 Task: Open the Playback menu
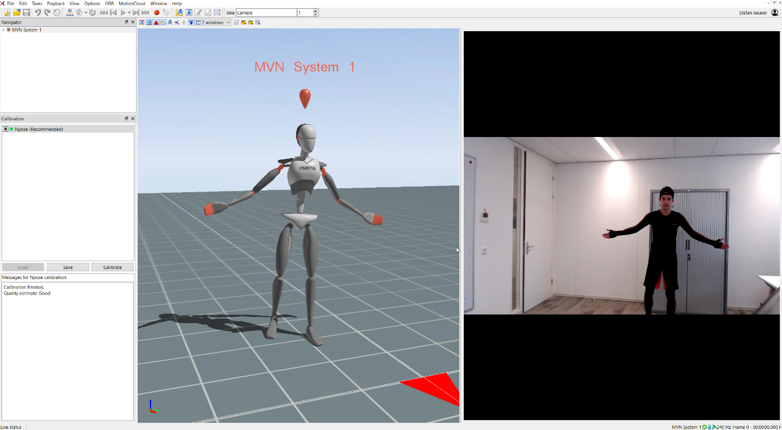56,3
